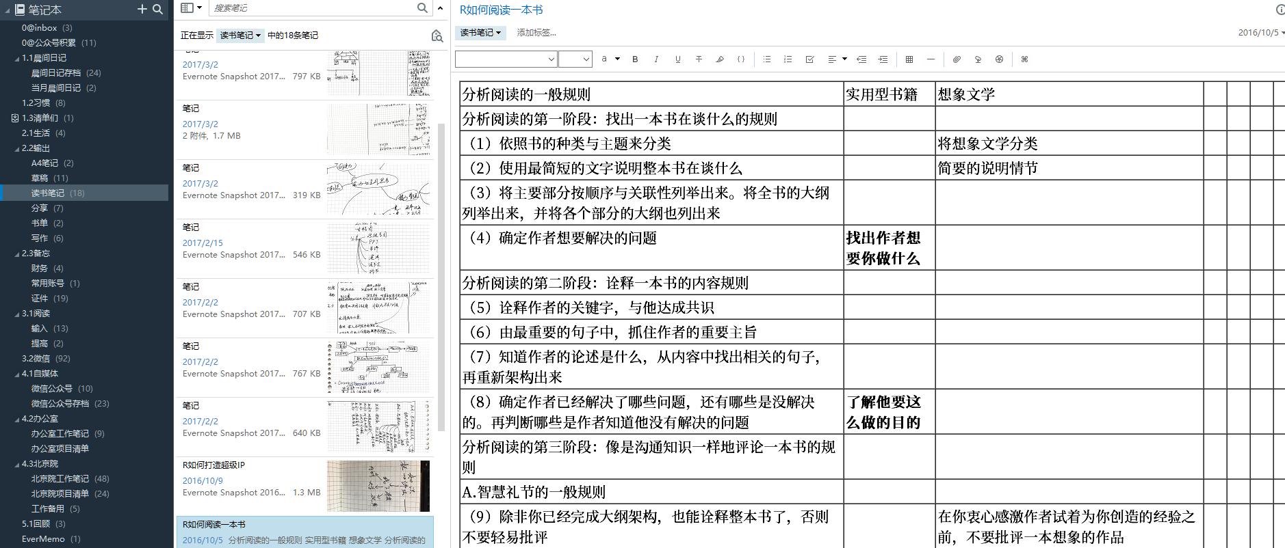Viewport: 1285px width, 548px height.
Task: Toggle the highlighter tool
Action: click(x=720, y=59)
